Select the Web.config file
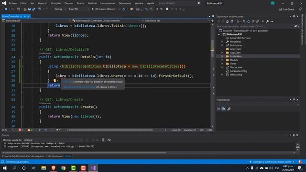This screenshot has width=306, height=172. tap(236, 75)
